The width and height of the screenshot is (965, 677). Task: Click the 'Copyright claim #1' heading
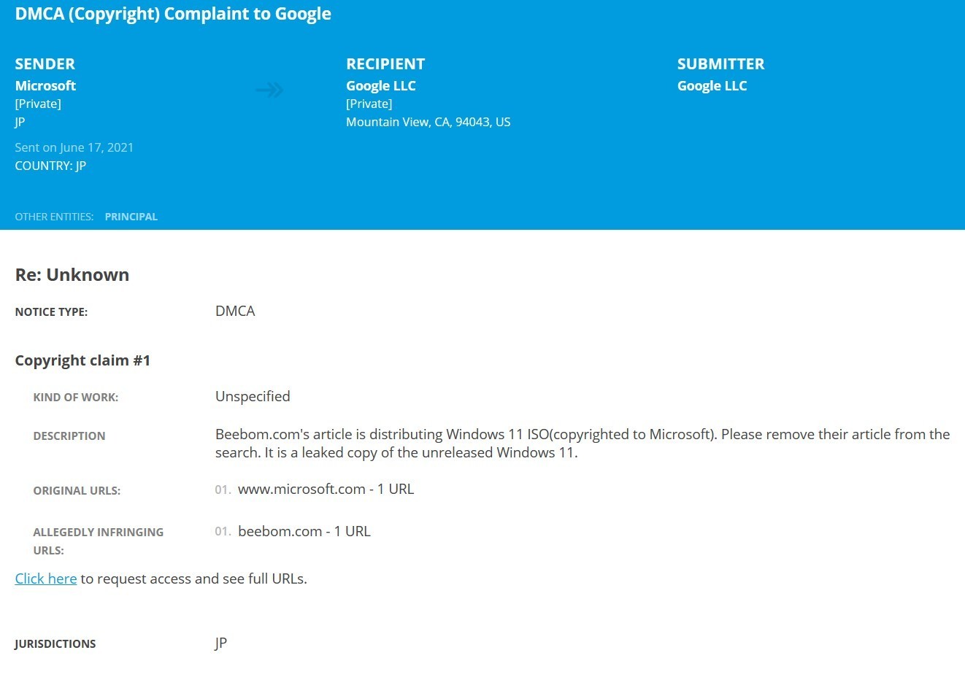[x=82, y=360]
